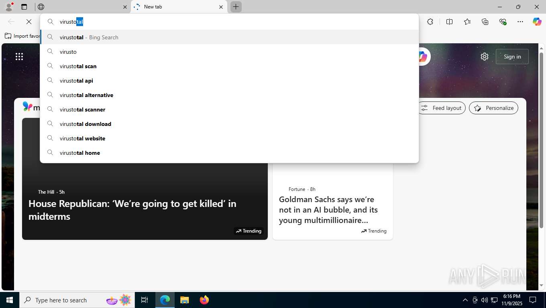
Task: Open the network status tray icon
Action: pos(494,300)
